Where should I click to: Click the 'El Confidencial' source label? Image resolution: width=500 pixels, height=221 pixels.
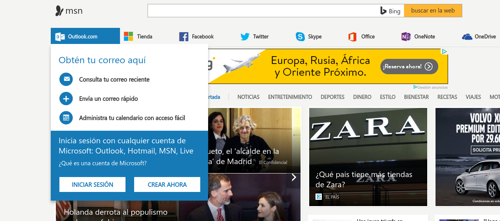(273, 163)
